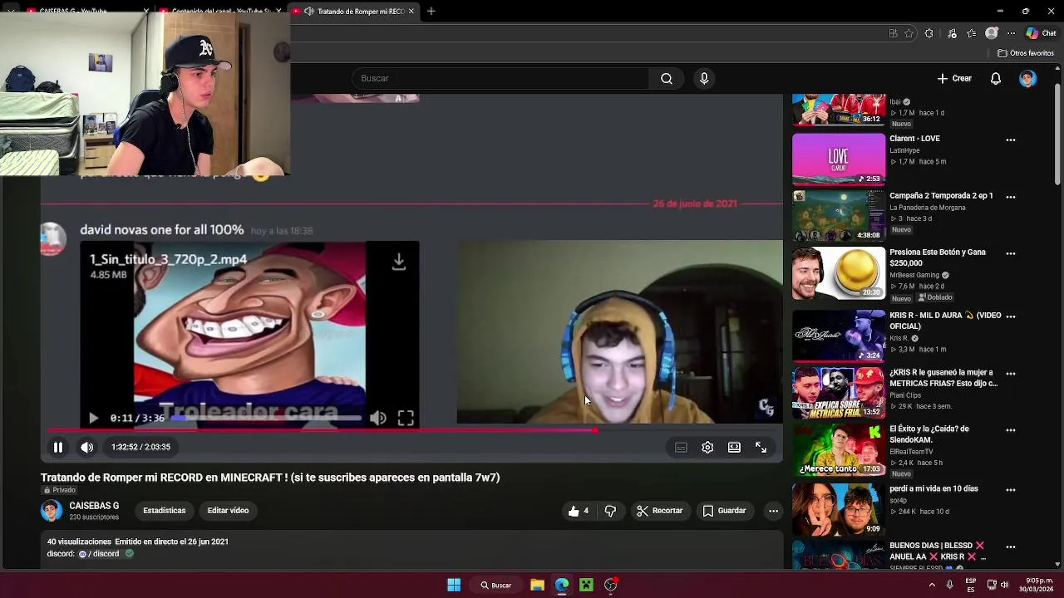
Task: Open the MrBeast golden button thumbnail
Action: click(839, 273)
